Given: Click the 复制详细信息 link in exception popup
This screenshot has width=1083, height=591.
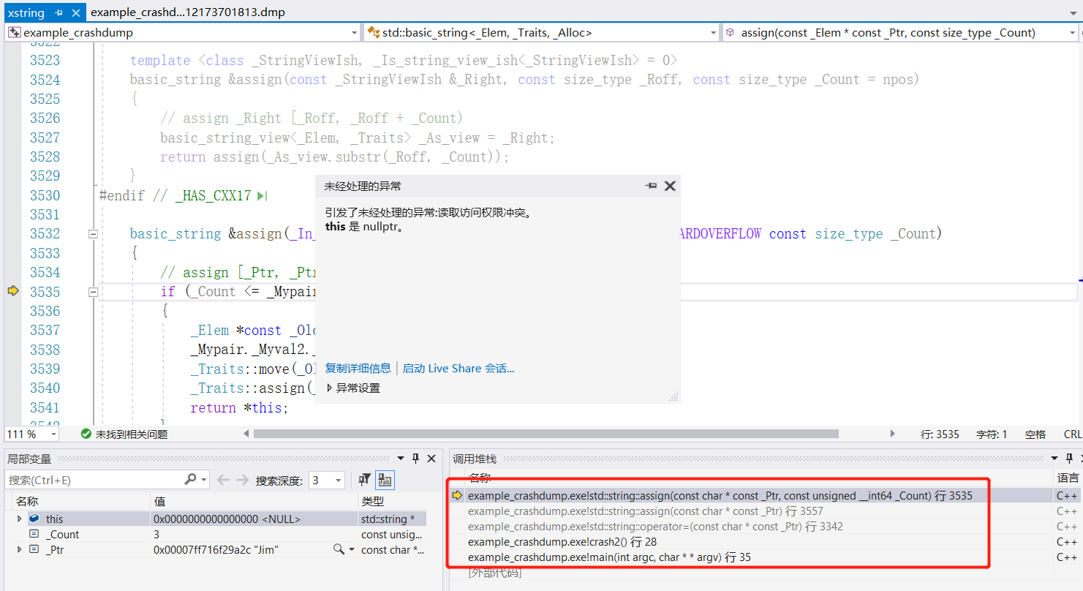Looking at the screenshot, I should (358, 368).
